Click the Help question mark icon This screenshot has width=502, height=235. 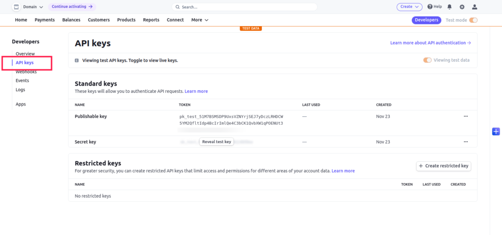430,6
